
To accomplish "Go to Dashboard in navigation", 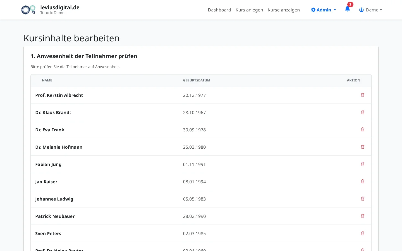I will point(219,10).
